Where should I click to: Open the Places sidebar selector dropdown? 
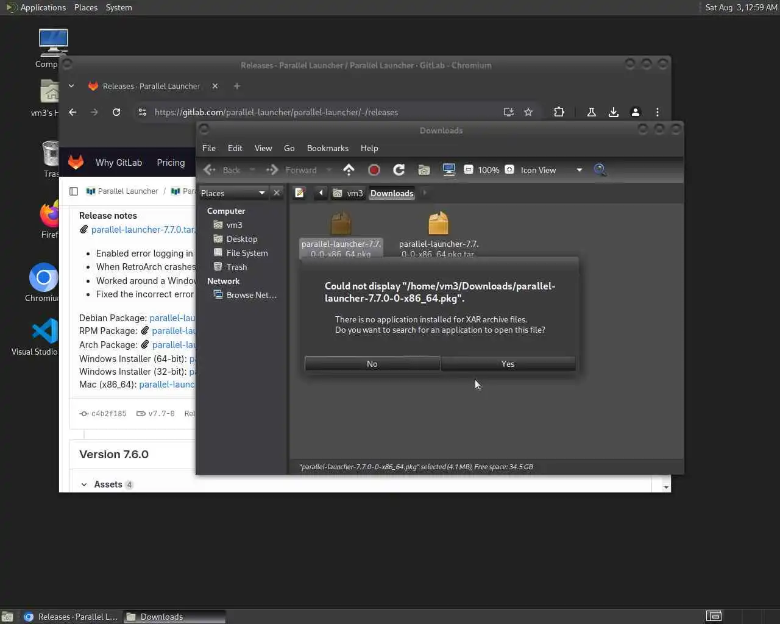tap(233, 193)
